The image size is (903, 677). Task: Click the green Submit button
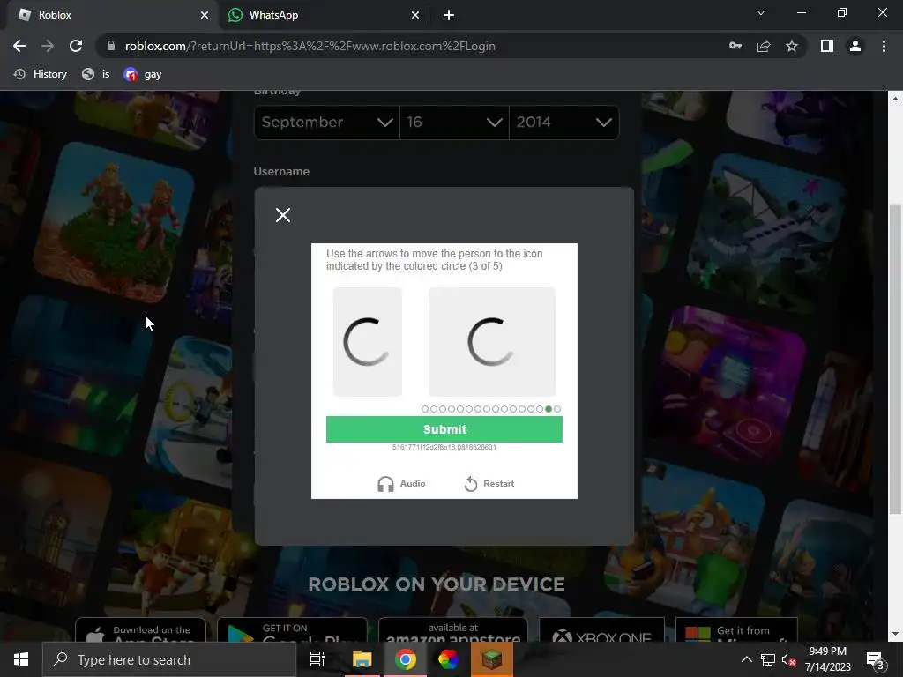[x=444, y=429]
